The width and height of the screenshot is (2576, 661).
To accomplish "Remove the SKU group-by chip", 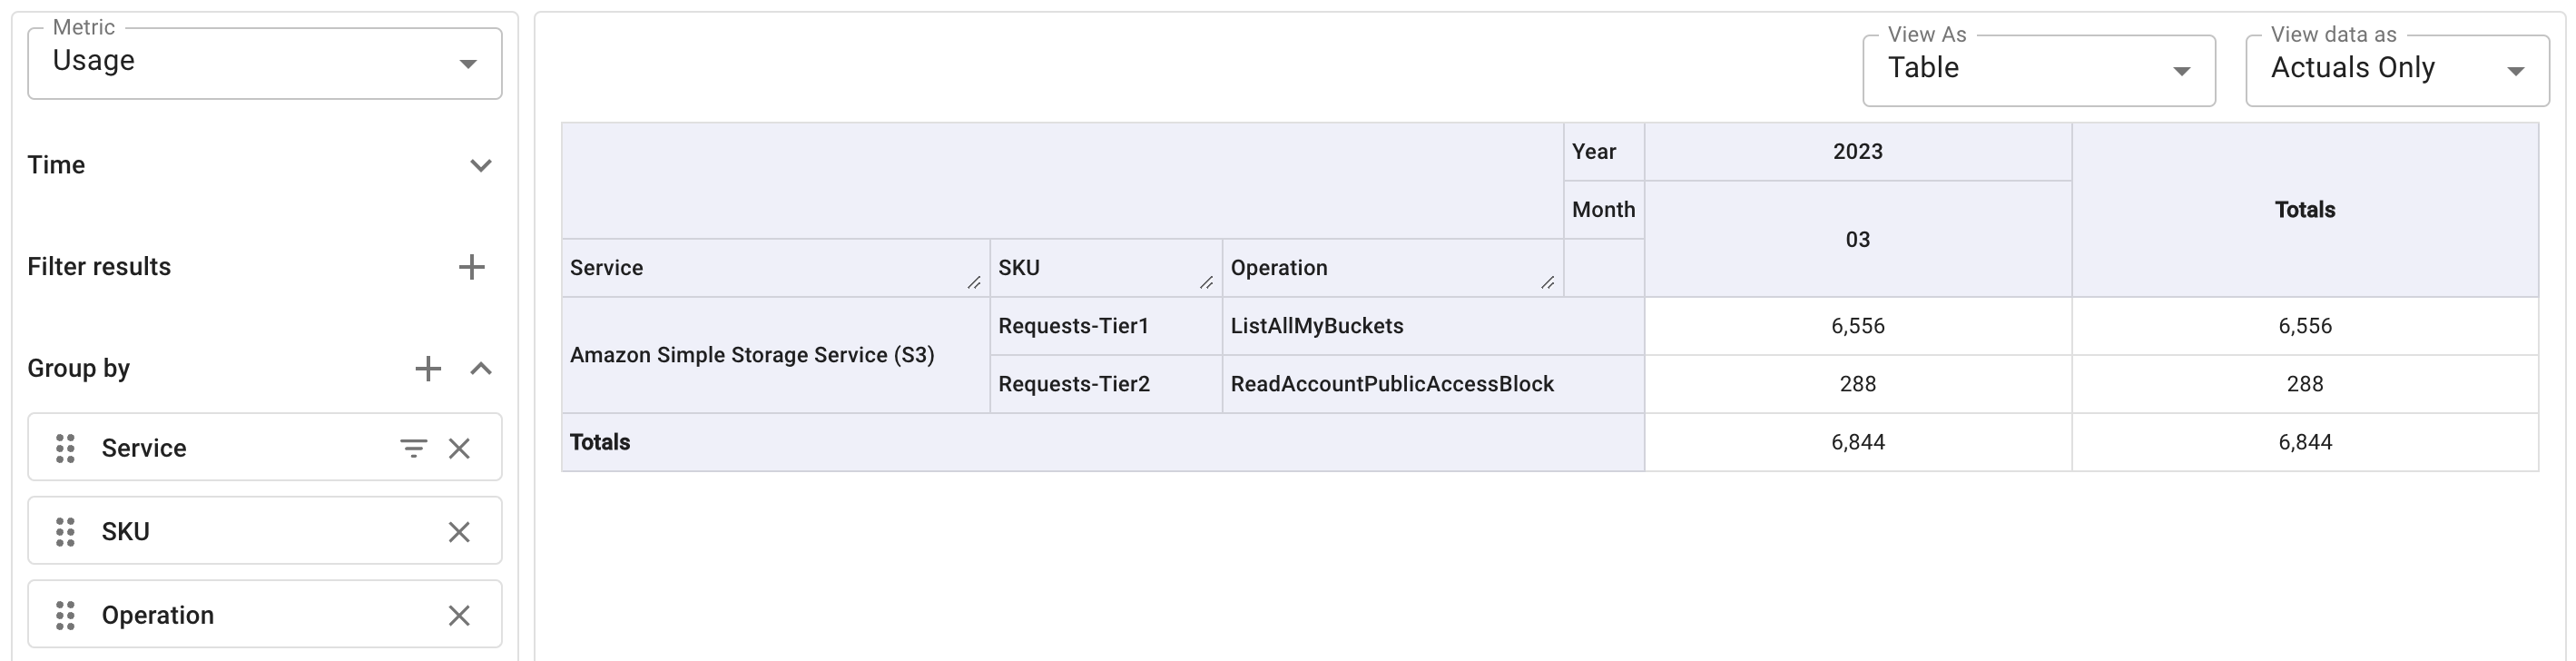I will click(459, 532).
